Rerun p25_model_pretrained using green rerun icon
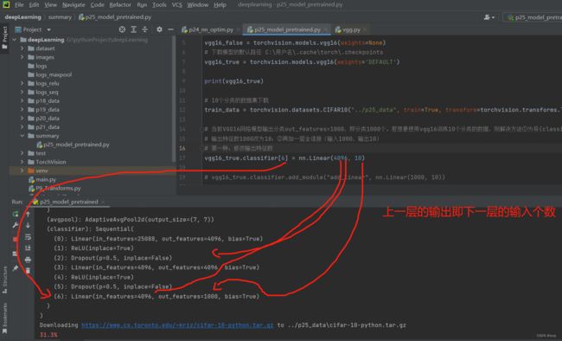 pos(16,215)
